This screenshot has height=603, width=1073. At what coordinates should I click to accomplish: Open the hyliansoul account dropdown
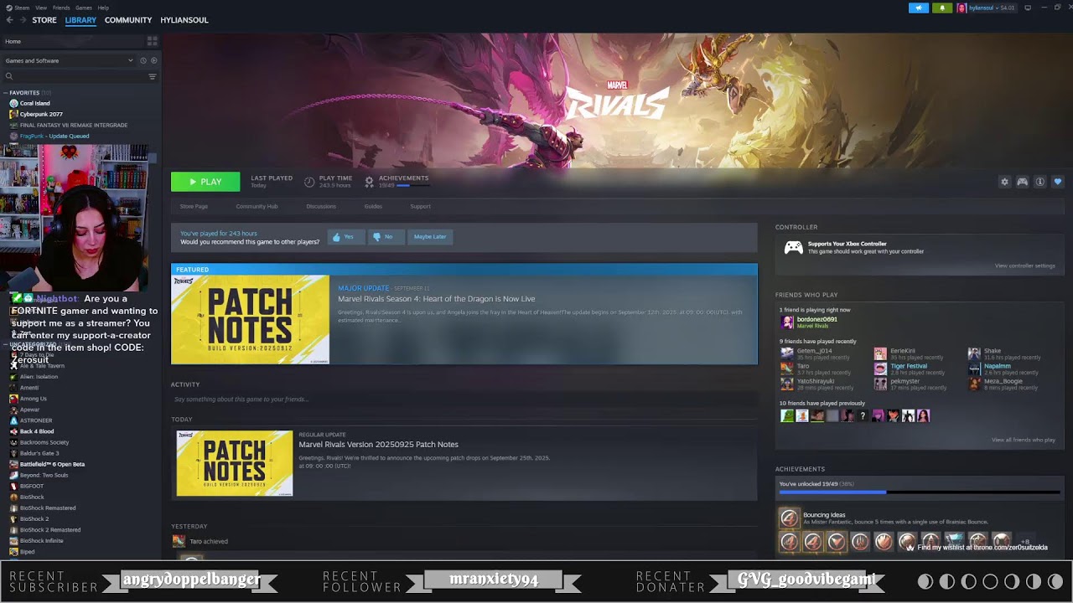click(987, 8)
